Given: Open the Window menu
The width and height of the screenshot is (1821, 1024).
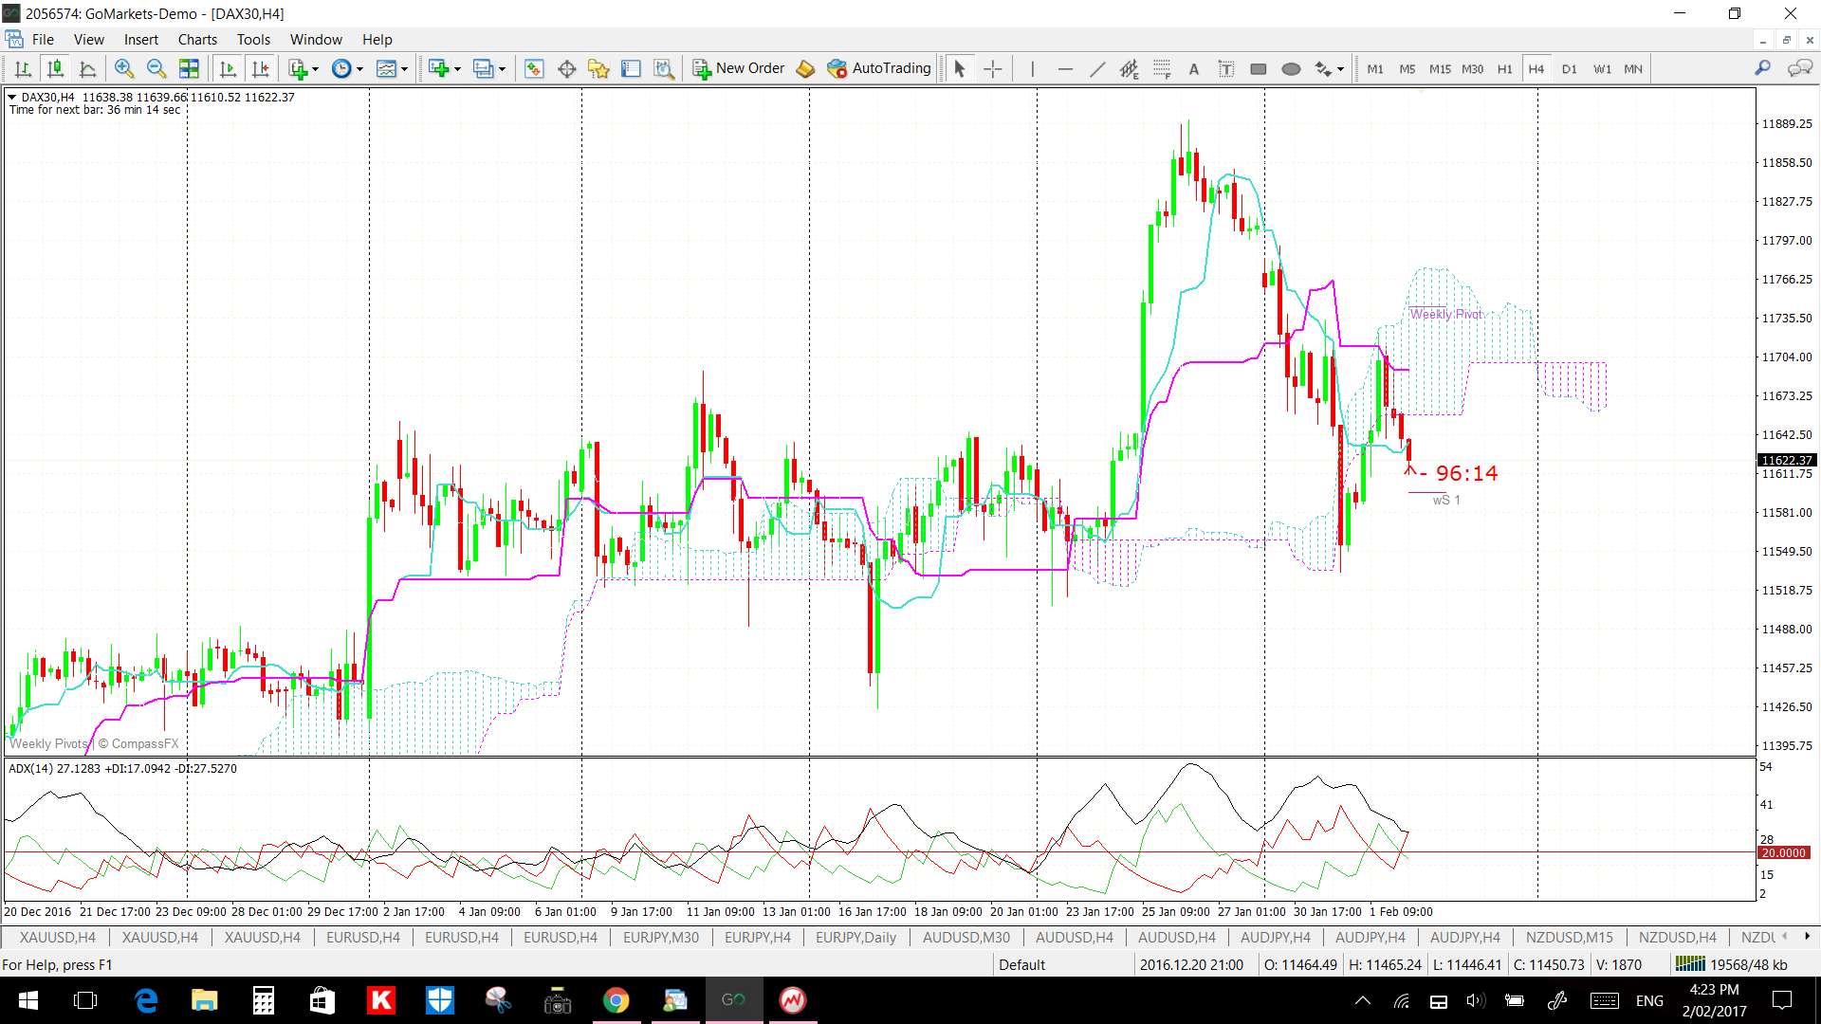Looking at the screenshot, I should coord(316,40).
